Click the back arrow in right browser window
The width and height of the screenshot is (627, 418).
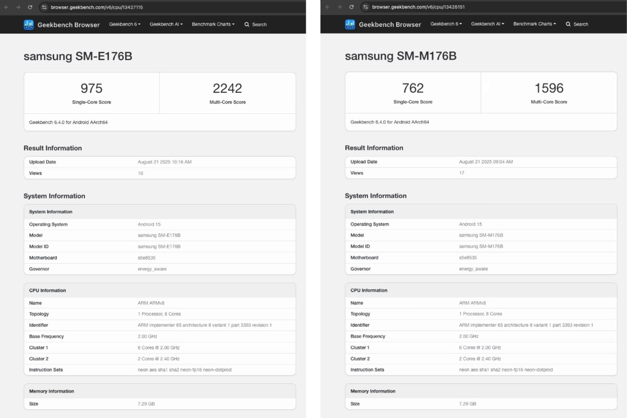point(328,7)
